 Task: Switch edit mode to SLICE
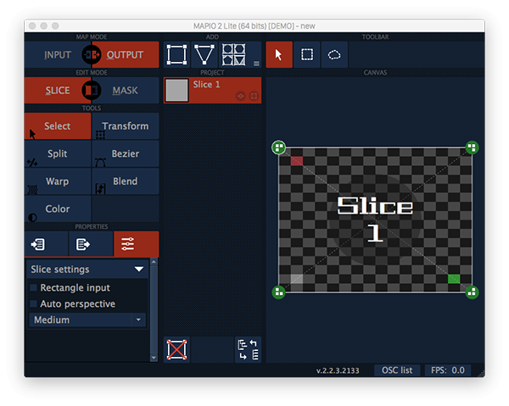[x=58, y=90]
